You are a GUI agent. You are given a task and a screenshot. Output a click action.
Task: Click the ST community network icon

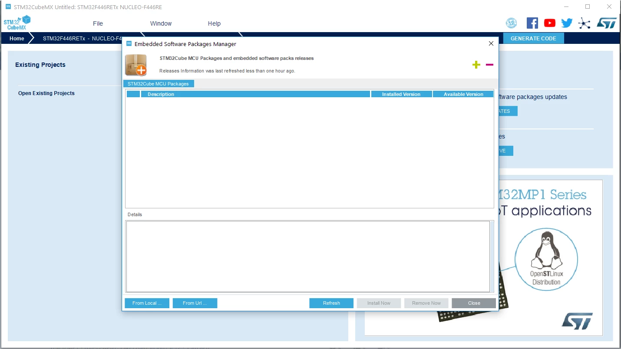[585, 23]
